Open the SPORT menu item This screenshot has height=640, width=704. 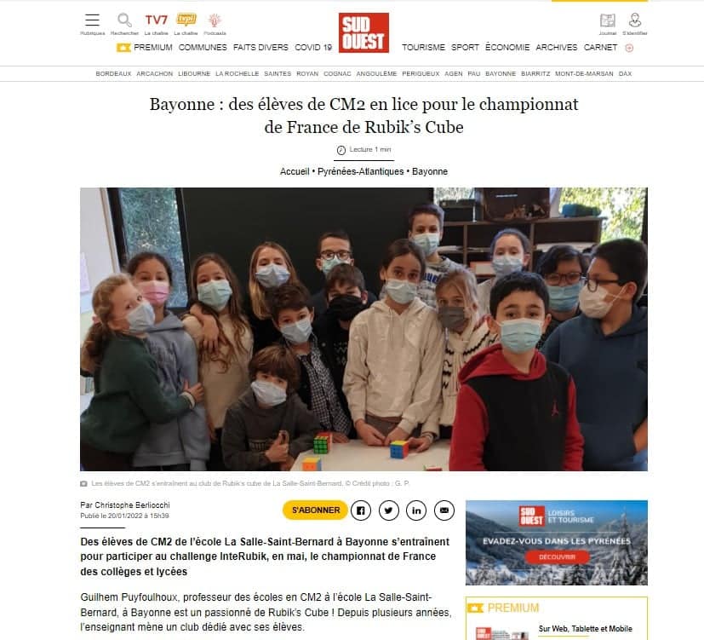pos(465,47)
